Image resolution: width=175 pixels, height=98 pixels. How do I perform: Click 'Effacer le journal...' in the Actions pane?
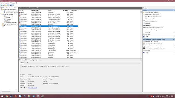tap(150, 19)
